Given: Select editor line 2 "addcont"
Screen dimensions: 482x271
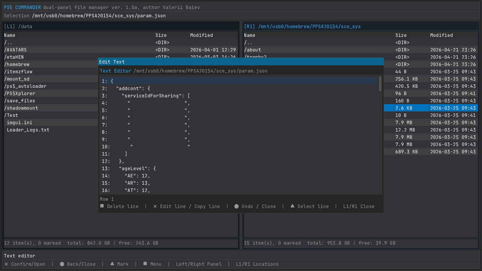Looking at the screenshot, I should [x=239, y=88].
